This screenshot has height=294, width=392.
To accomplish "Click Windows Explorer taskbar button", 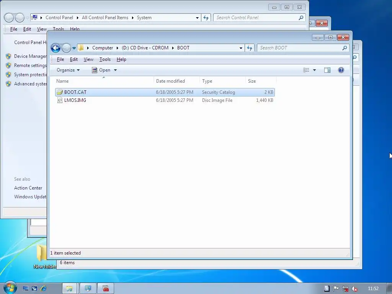I will click(69, 289).
